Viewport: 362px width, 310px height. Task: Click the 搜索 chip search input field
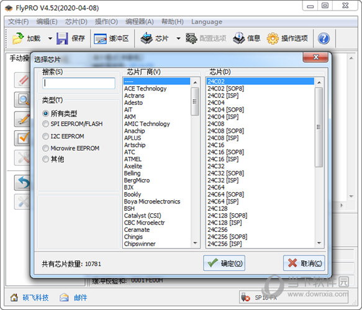[x=79, y=83]
